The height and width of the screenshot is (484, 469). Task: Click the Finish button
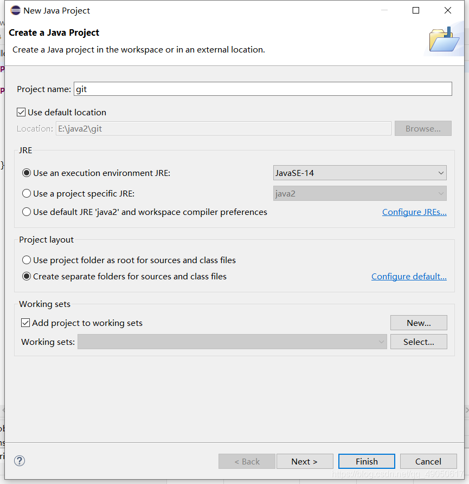367,461
